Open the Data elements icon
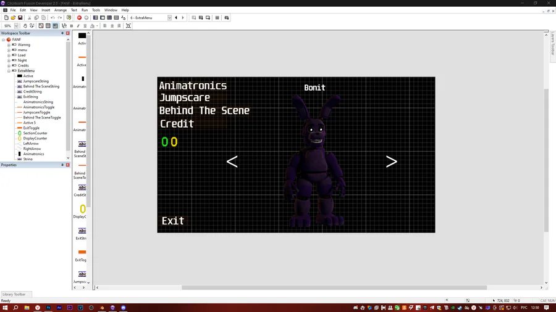Image resolution: width=556 pixels, height=312 pixels. click(124, 18)
